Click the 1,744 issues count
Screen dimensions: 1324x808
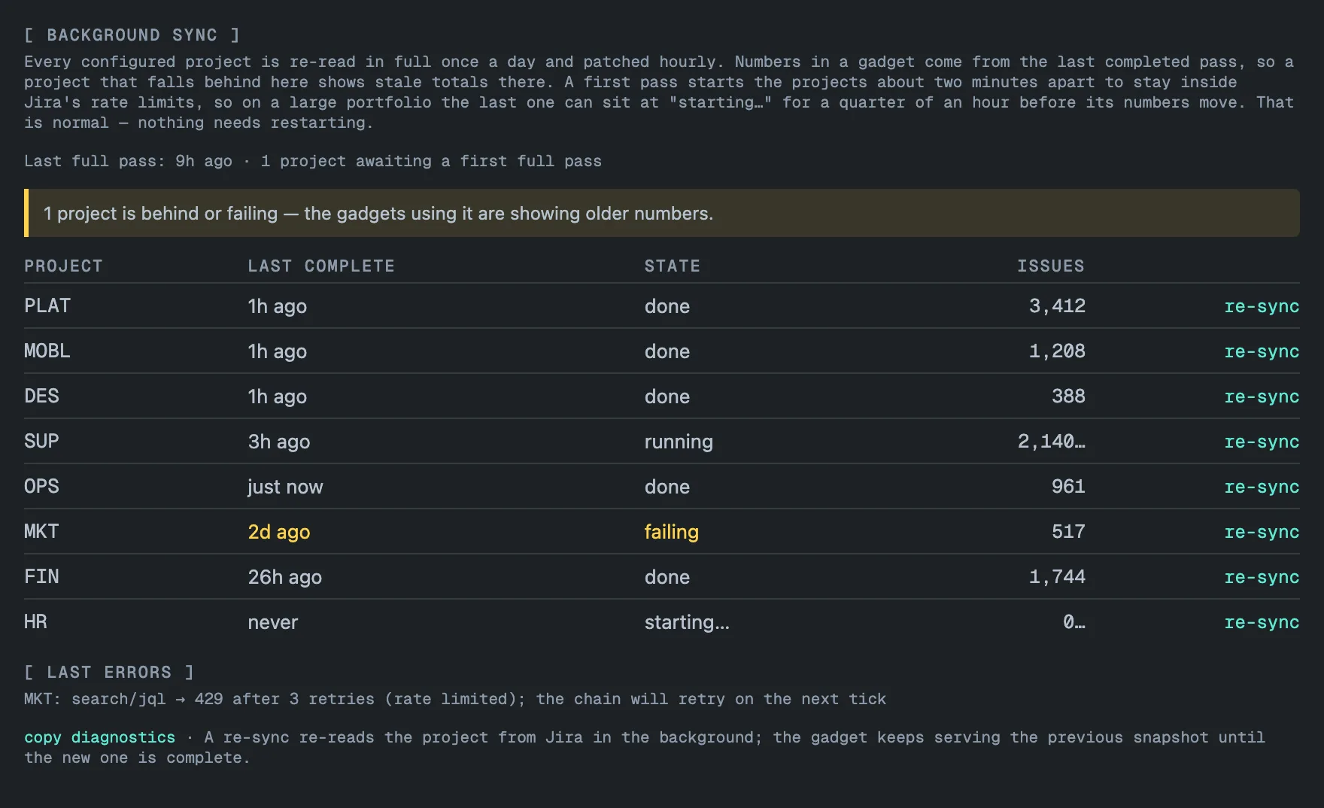[1057, 577]
